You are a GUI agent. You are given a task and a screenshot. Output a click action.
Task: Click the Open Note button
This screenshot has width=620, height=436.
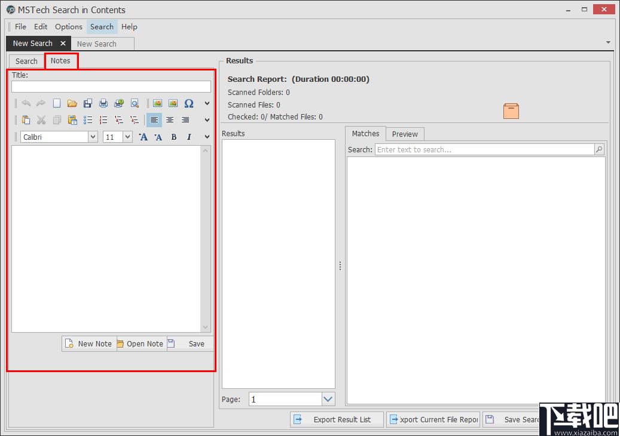tap(142, 343)
